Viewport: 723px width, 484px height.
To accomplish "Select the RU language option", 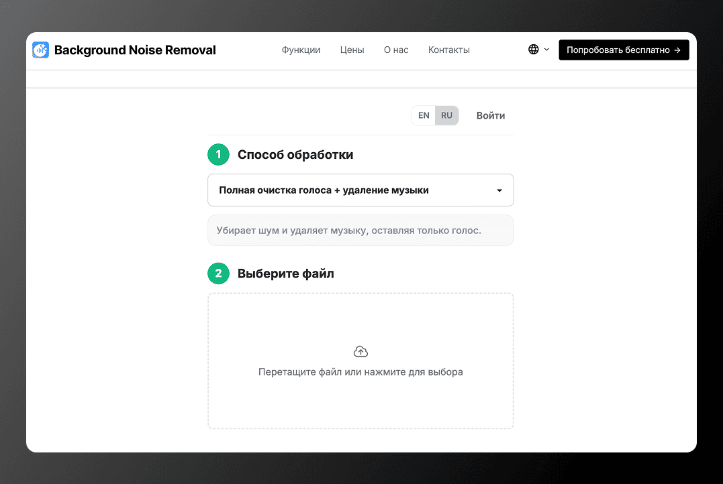I will click(x=447, y=115).
